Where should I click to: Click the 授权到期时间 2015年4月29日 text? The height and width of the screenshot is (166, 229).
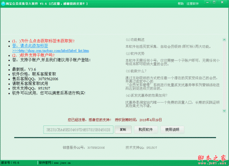click(x=138, y=120)
